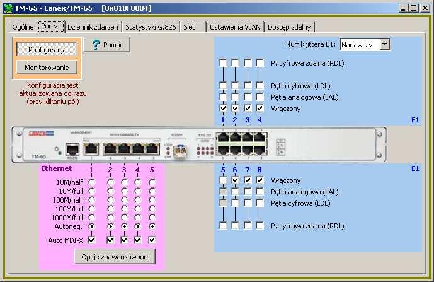Select 100M/full for Ethernet port 4

point(137,209)
